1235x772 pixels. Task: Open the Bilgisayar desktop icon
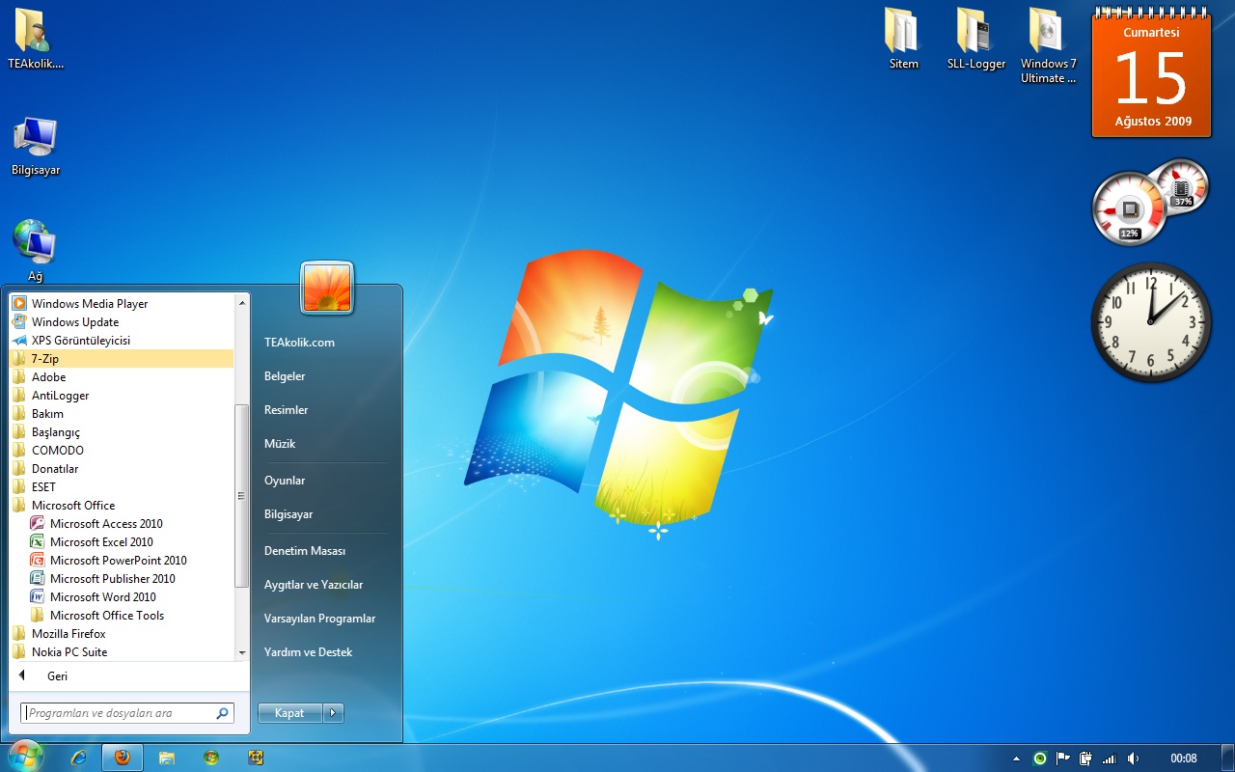pos(36,147)
